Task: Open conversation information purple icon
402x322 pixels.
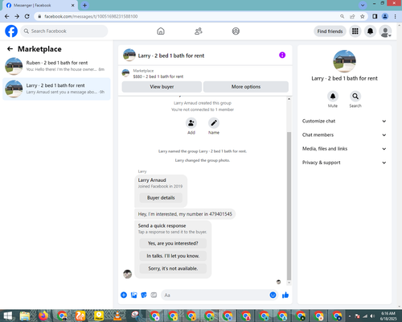Action: tap(282, 55)
